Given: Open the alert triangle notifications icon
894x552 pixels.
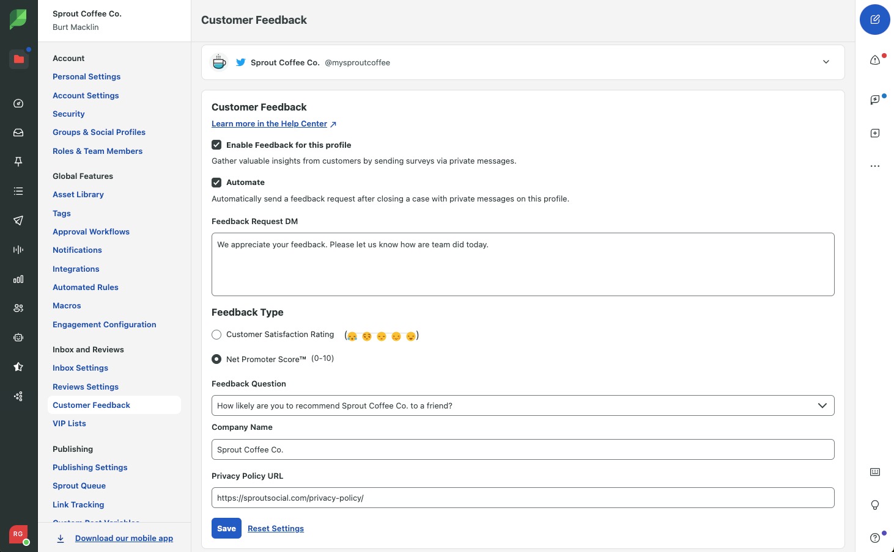Looking at the screenshot, I should [x=875, y=60].
